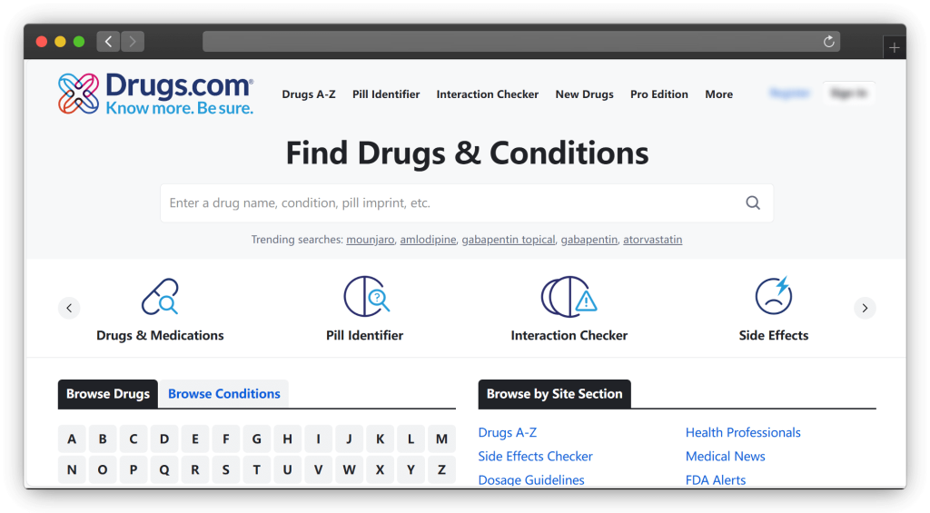This screenshot has height=513, width=930.
Task: Select the Browse Drugs tab
Action: point(108,394)
